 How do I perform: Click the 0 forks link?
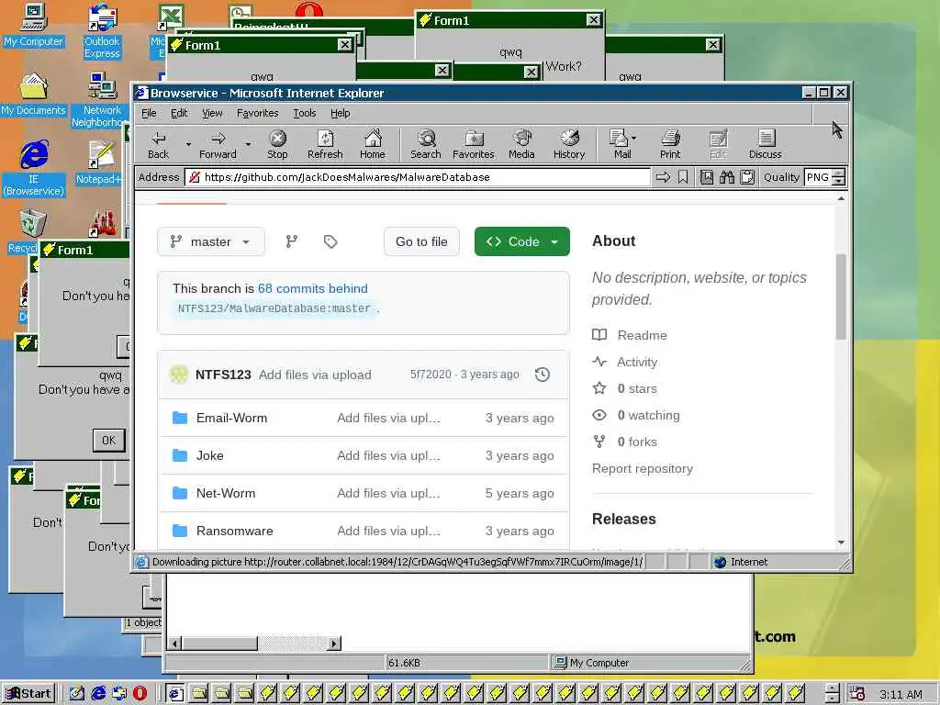tap(637, 442)
